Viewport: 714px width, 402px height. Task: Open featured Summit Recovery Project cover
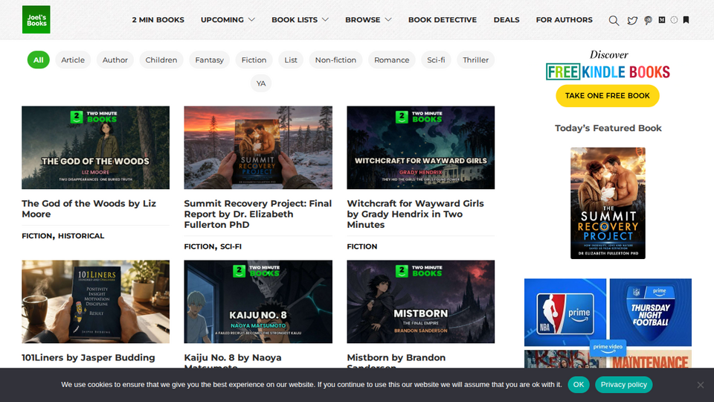(608, 203)
